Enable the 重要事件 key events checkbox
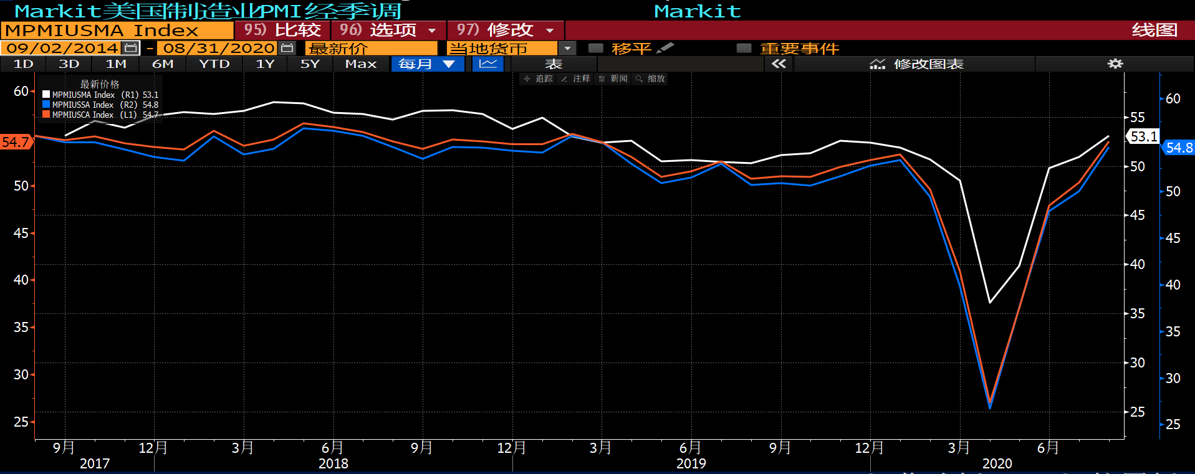This screenshot has height=474, width=1195. click(744, 48)
